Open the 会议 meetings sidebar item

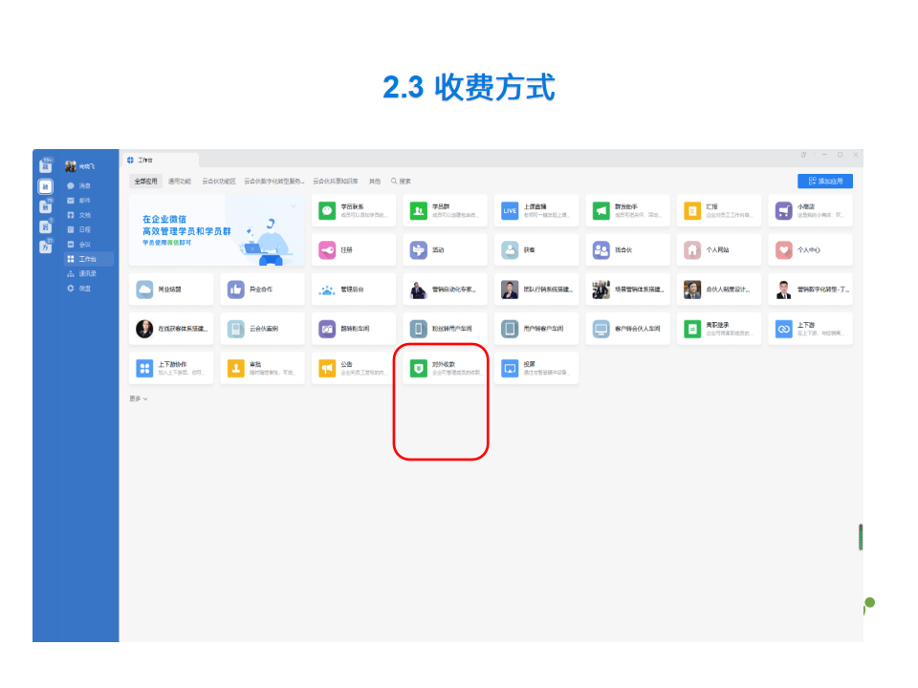tap(79, 244)
